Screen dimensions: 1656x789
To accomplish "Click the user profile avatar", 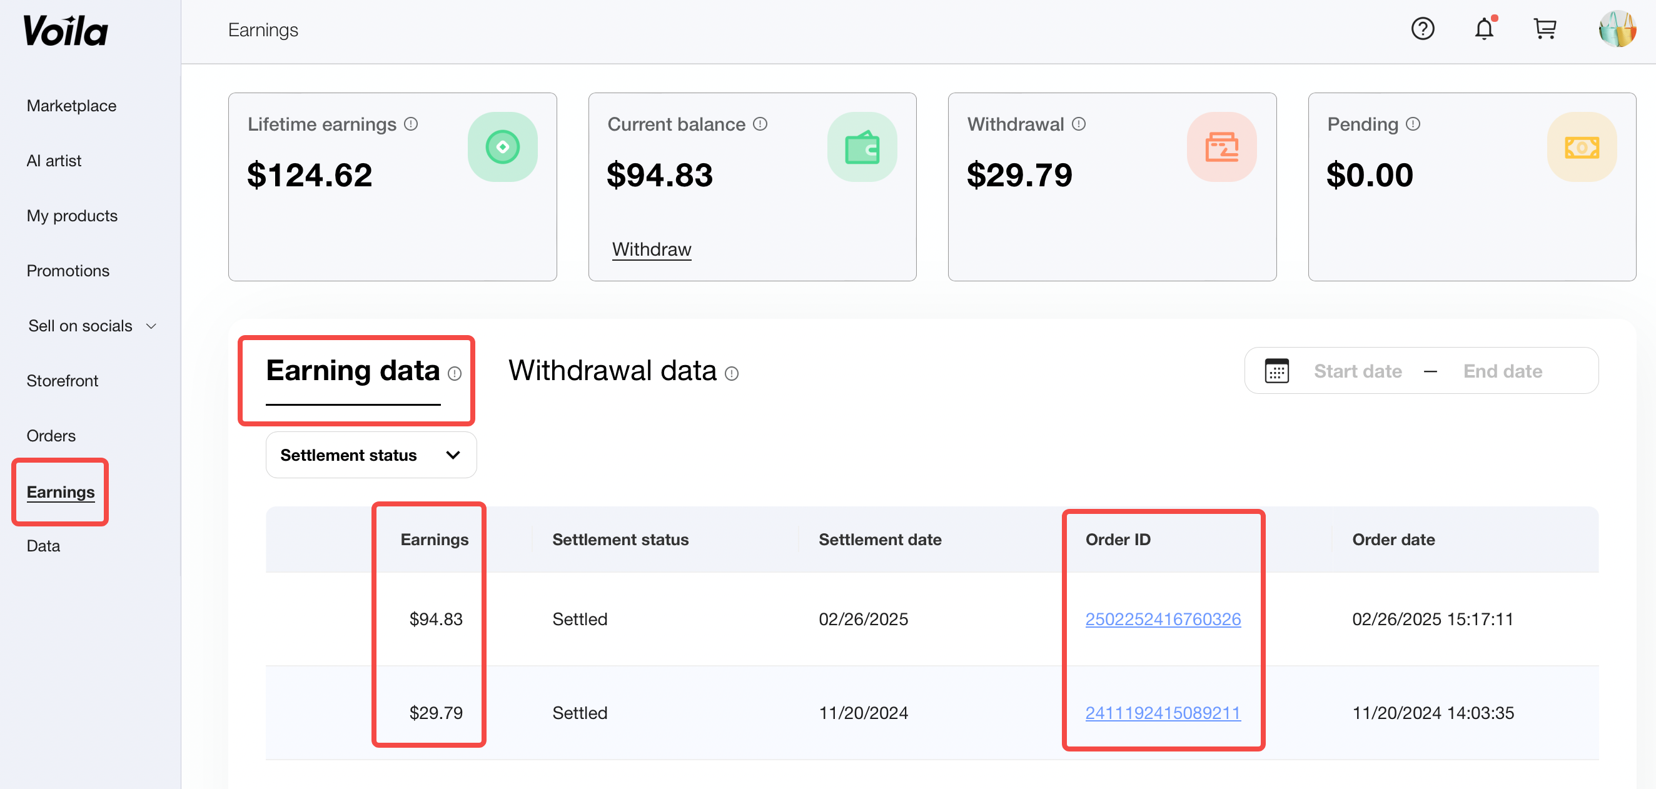I will click(1616, 29).
